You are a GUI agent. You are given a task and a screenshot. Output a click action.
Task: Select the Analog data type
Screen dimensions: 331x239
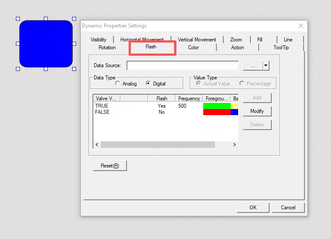pyautogui.click(x=118, y=83)
